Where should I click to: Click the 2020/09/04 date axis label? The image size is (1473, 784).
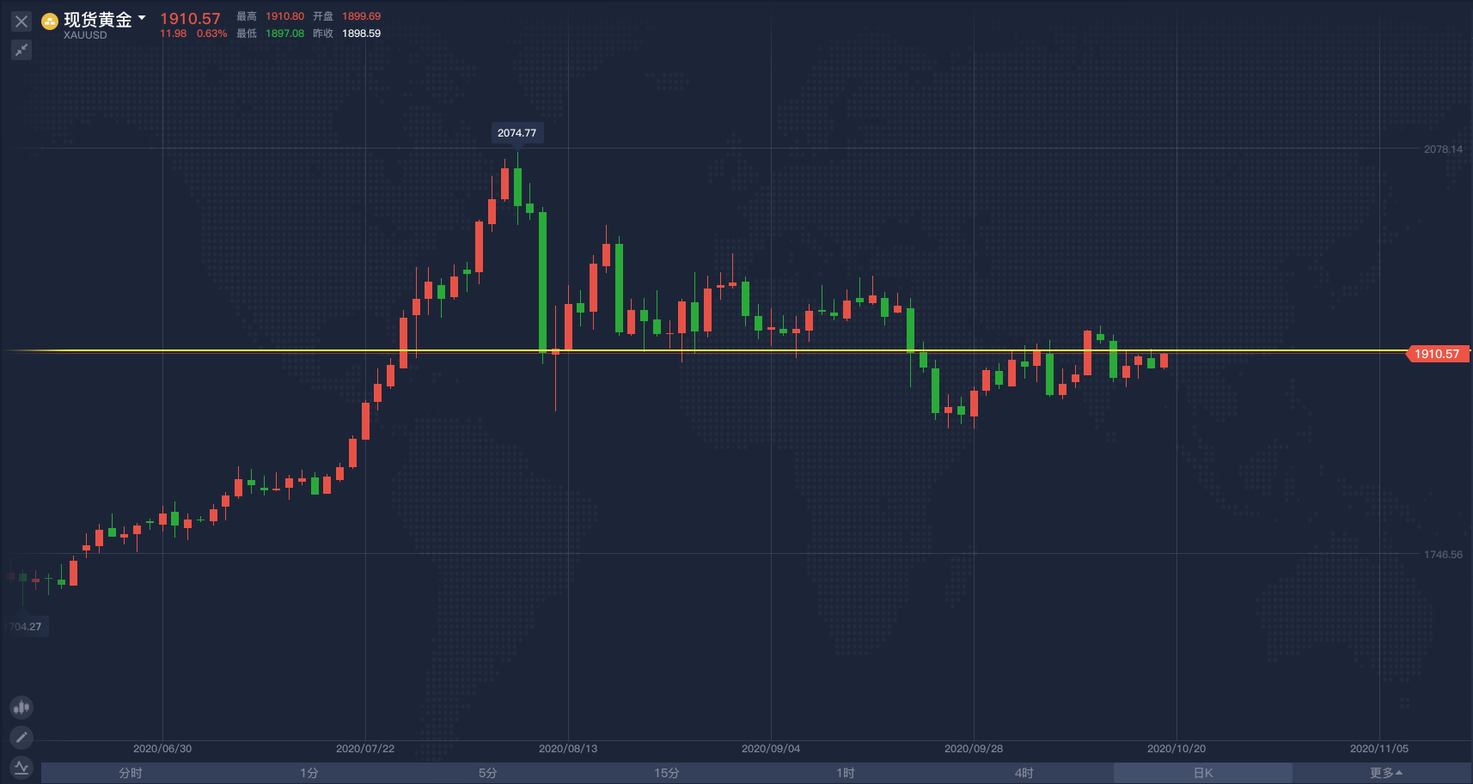click(771, 749)
